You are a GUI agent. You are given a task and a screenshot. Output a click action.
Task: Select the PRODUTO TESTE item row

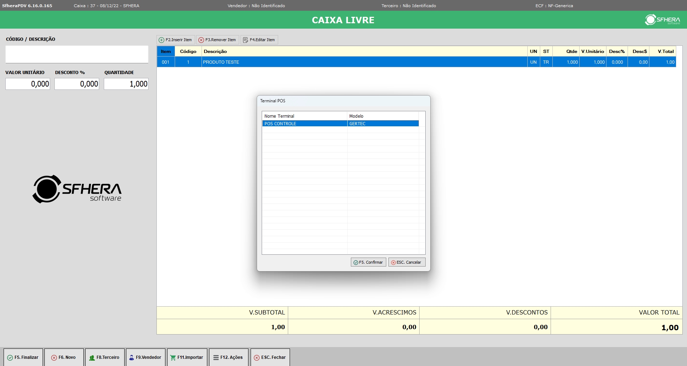(364, 62)
